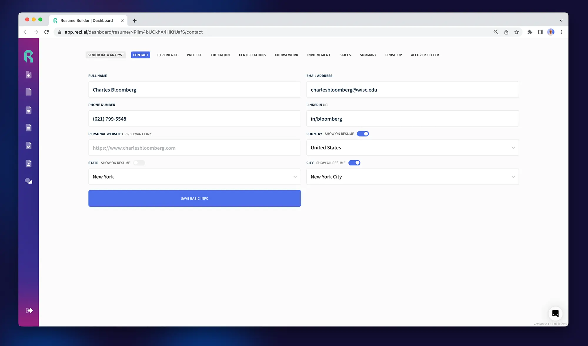Click the Email Address field
Screen dimensions: 588x346
click(412, 90)
